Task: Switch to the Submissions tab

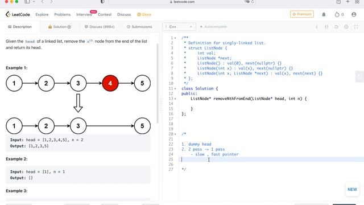Action: 139,27
